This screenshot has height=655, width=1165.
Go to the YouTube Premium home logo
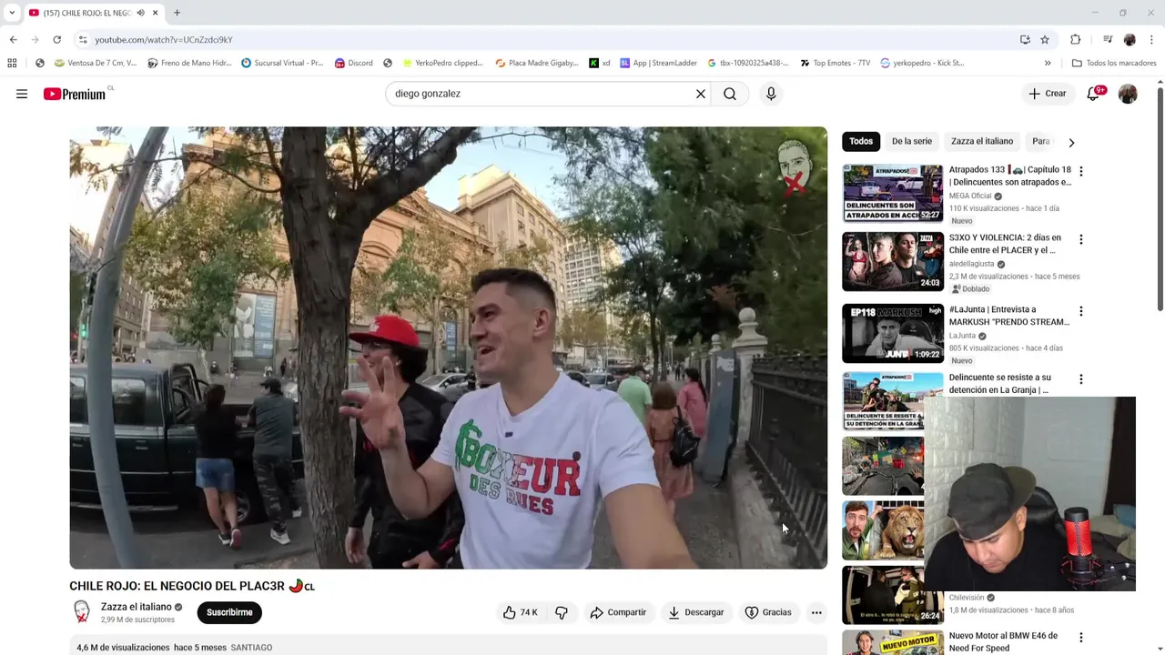coord(76,94)
